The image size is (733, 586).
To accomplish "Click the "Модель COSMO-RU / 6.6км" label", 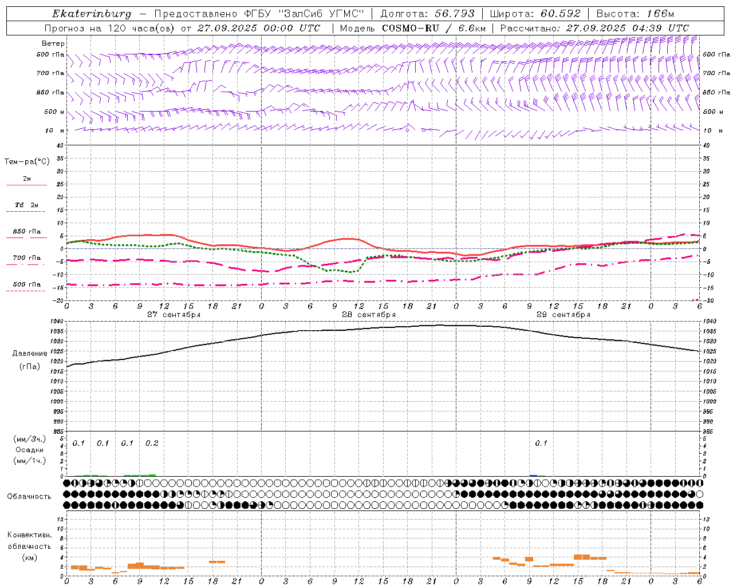I will coord(413,28).
